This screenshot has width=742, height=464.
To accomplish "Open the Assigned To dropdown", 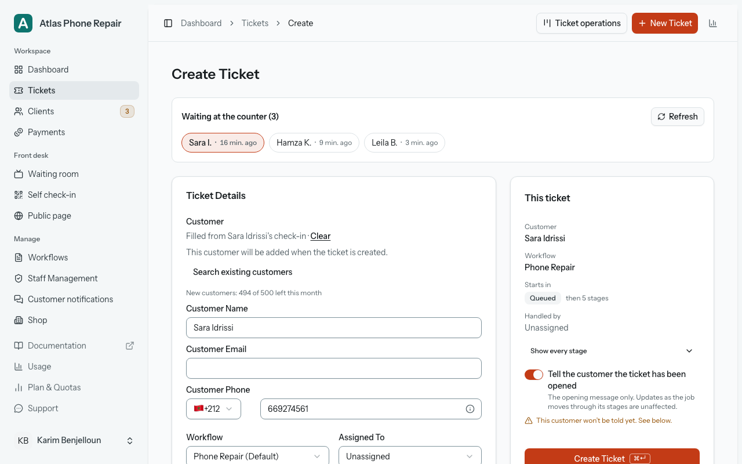I will (x=410, y=456).
